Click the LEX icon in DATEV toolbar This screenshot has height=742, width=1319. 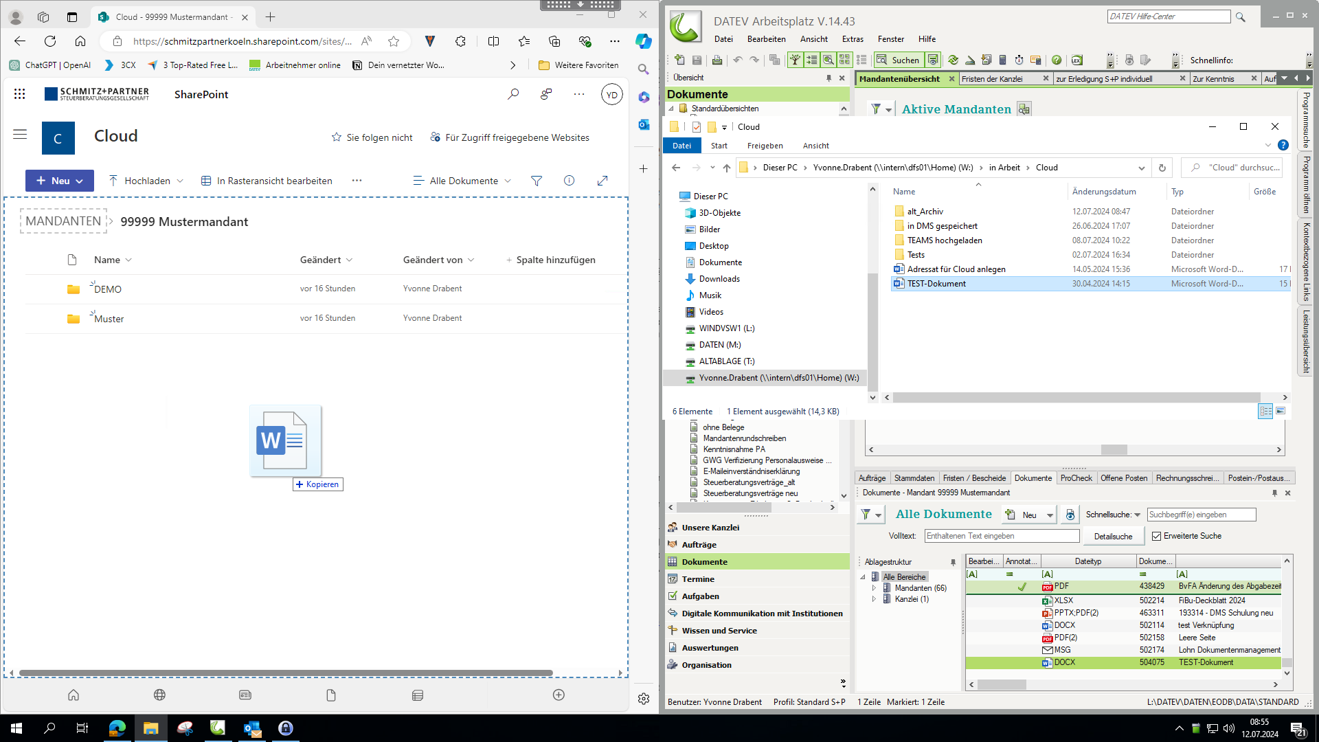[x=1076, y=60]
